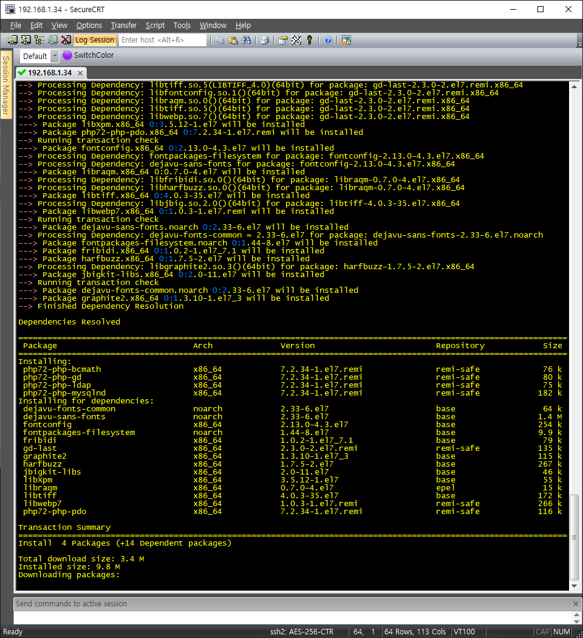Click the Print toolbar icon
The width and height of the screenshot is (583, 638).
tap(265, 40)
